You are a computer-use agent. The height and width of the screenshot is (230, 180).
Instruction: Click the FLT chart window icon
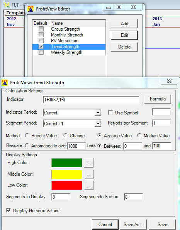[x=7, y=5]
